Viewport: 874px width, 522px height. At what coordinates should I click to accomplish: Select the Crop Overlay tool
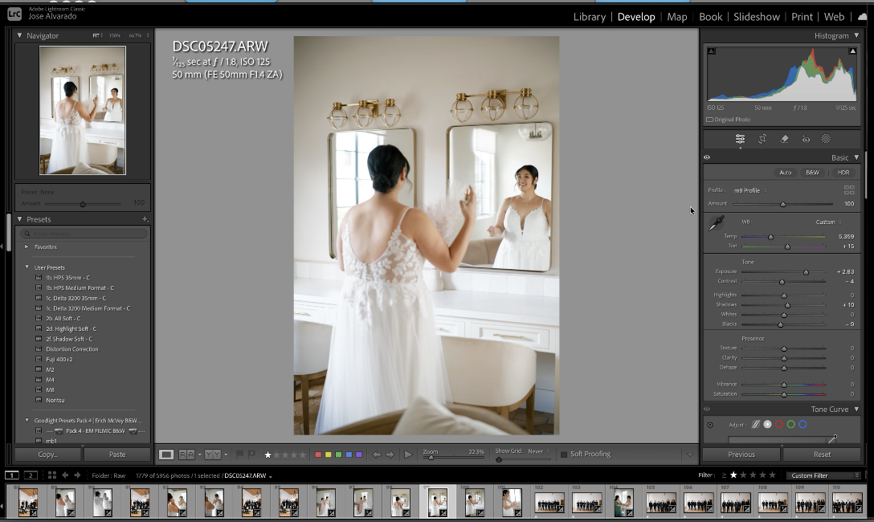pos(762,139)
